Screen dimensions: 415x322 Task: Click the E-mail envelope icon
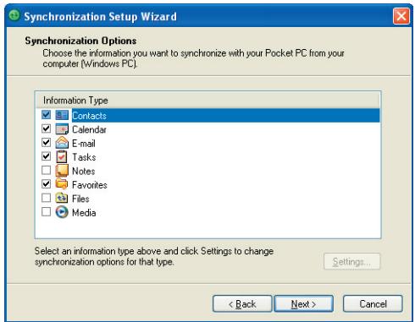(62, 143)
